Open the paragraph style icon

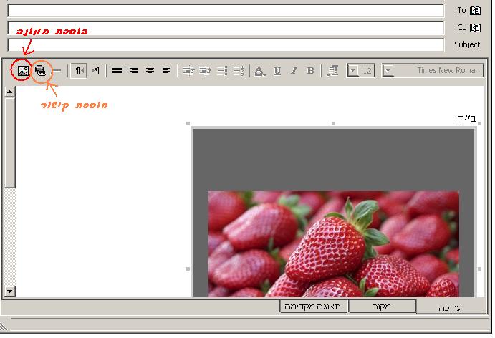click(332, 71)
